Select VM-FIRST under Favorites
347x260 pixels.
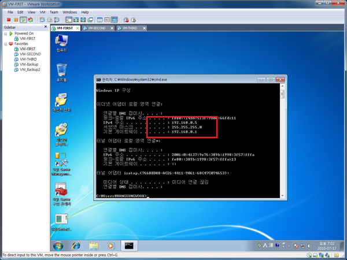[x=27, y=49]
